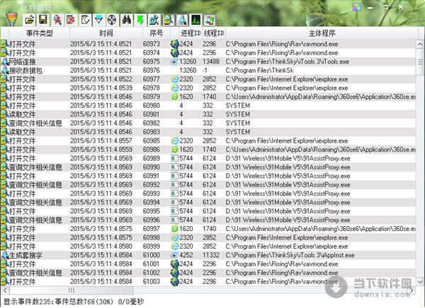
Task: Select sequence number 61003 cell
Action: 152,282
